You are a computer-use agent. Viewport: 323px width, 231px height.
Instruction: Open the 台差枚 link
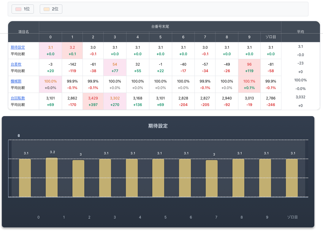(16, 64)
